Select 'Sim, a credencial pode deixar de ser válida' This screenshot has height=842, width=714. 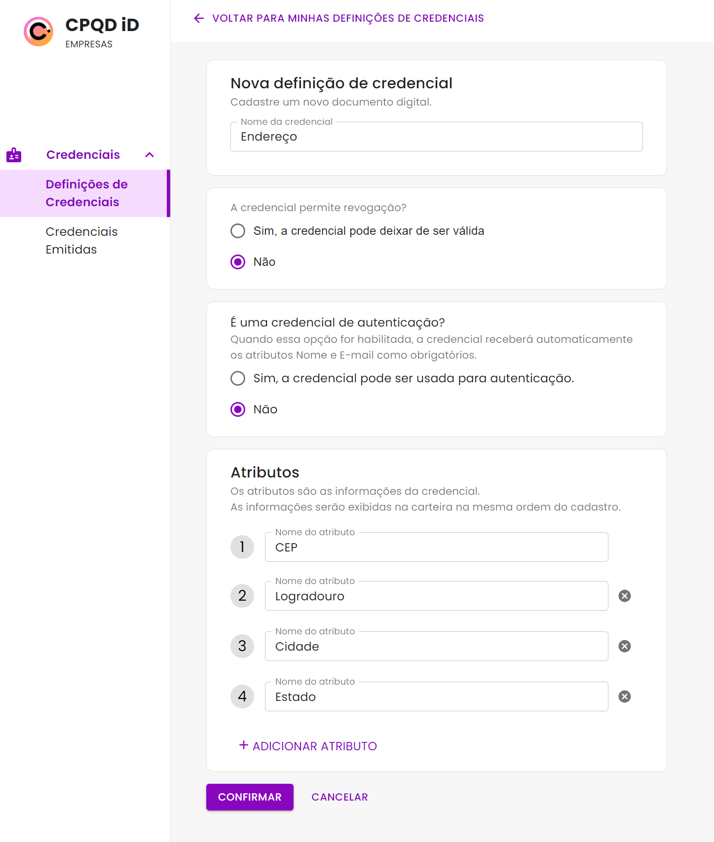238,231
